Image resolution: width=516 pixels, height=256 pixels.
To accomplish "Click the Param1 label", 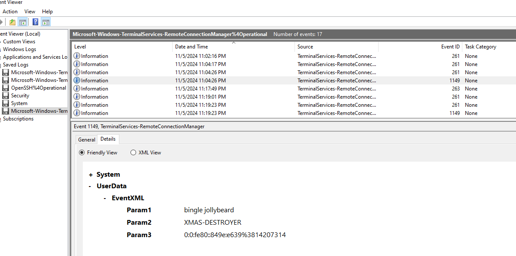I will 139,210.
